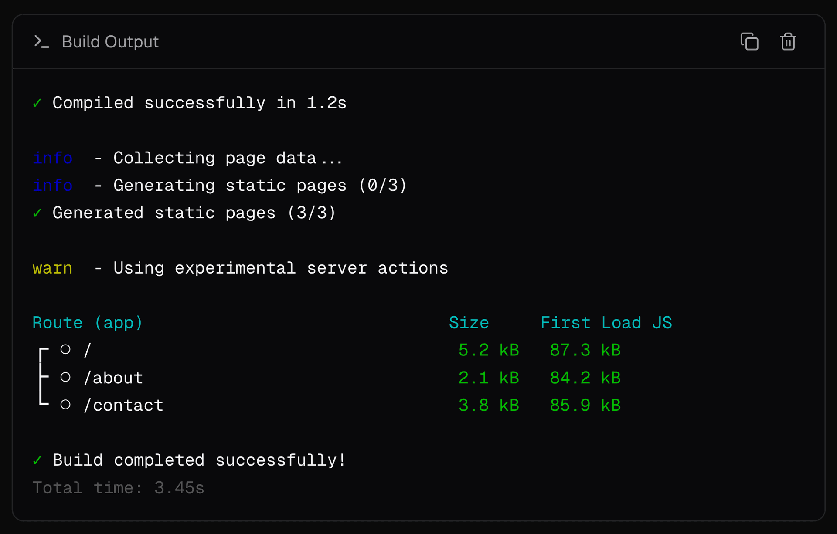Click the green checkmark before Compiled successfully
The height and width of the screenshot is (534, 837).
click(x=37, y=103)
